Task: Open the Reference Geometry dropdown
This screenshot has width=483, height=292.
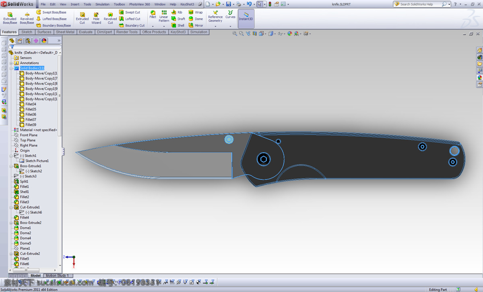Action: (215, 26)
